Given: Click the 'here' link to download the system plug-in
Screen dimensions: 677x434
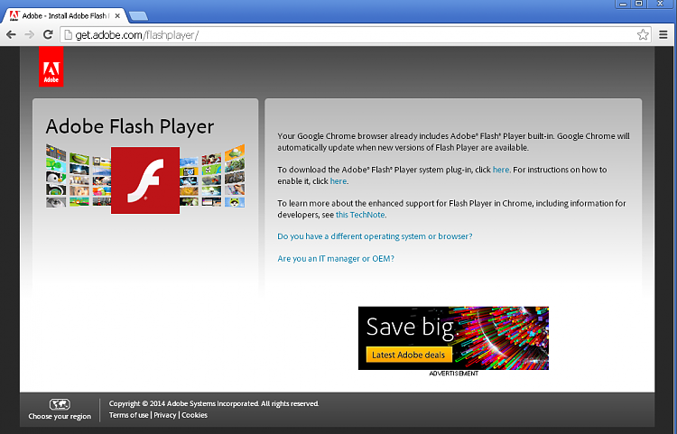Looking at the screenshot, I should (x=501, y=170).
